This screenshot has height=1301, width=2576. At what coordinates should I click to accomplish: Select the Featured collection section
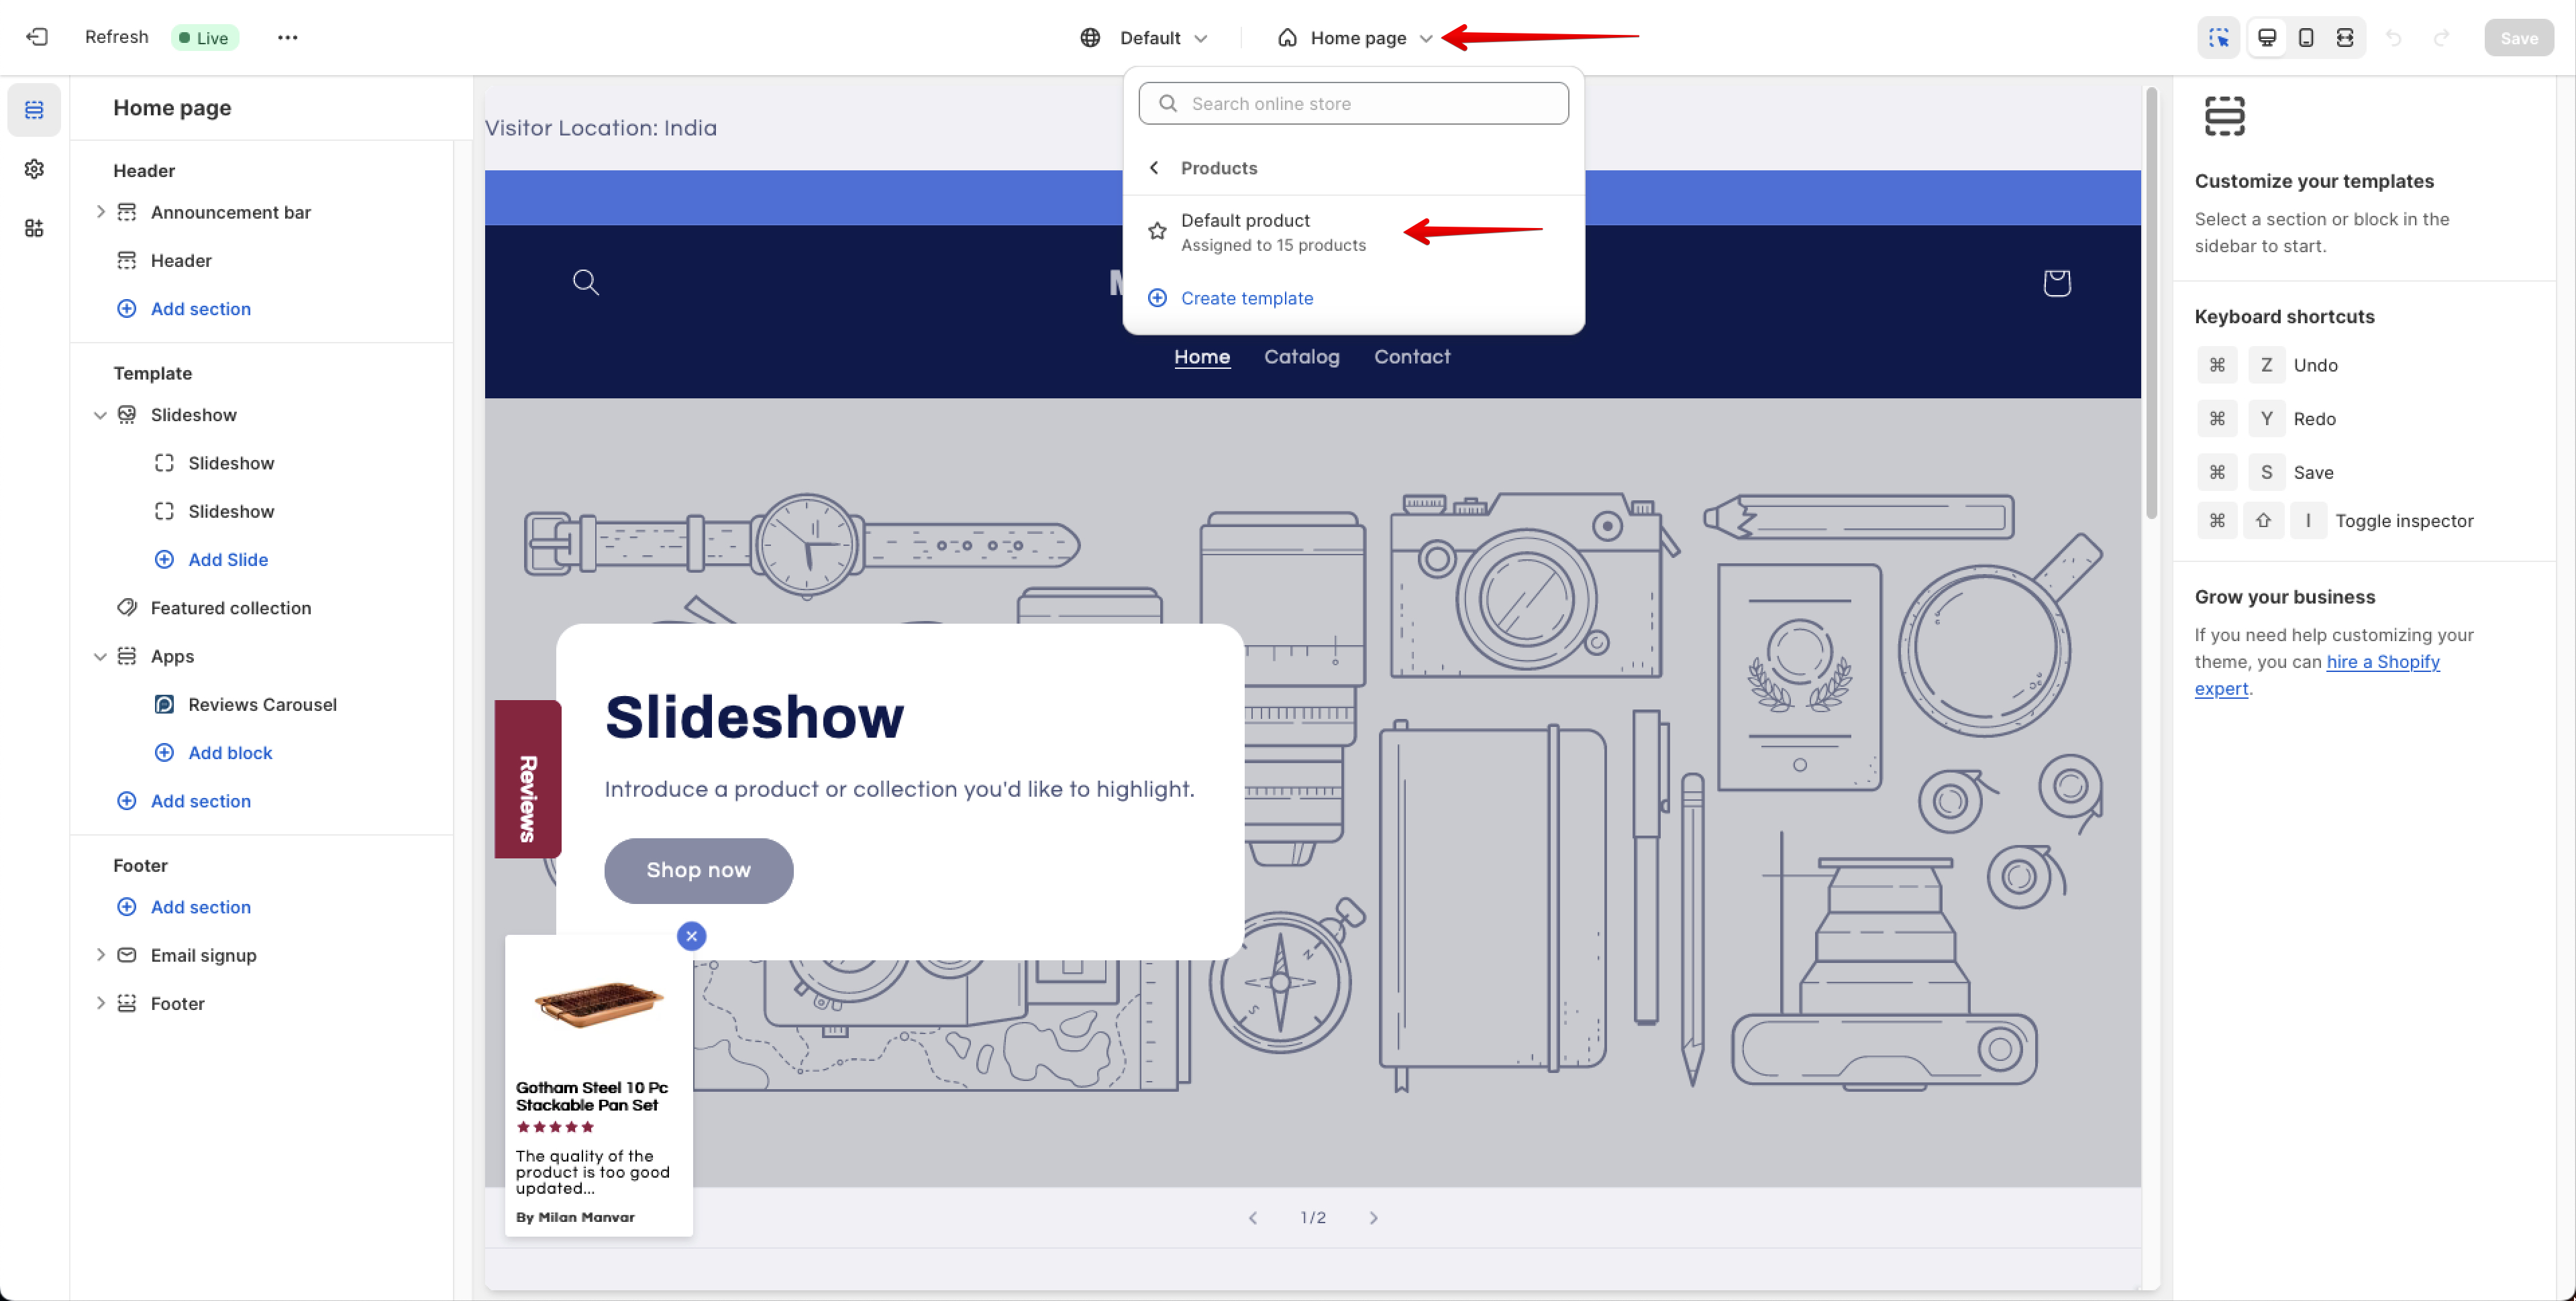231,608
